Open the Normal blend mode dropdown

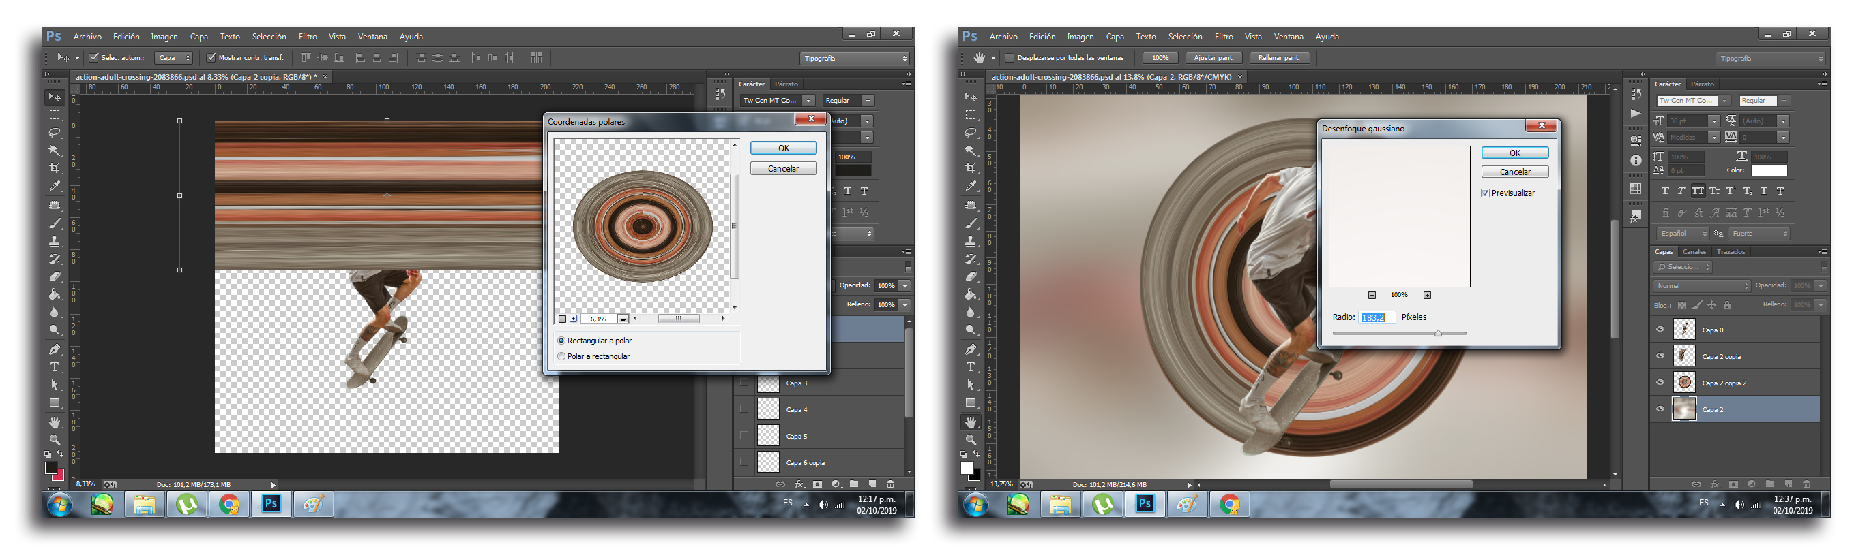1702,285
